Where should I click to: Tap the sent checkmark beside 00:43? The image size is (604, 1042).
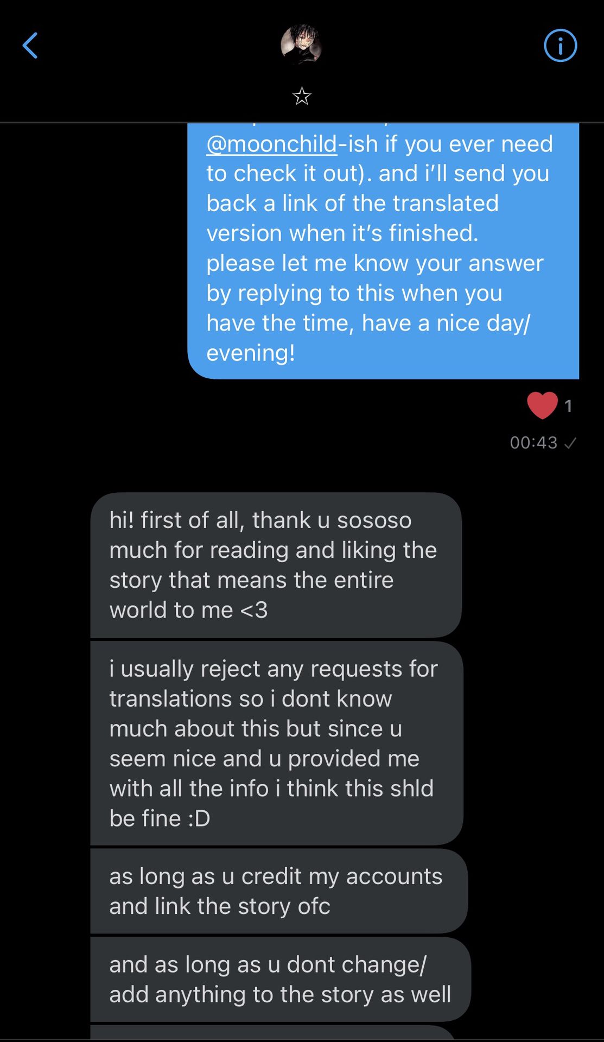[x=570, y=443]
